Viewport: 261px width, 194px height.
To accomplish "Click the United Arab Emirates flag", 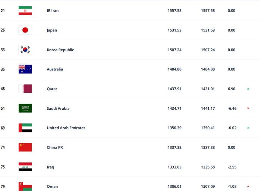I will [25, 128].
